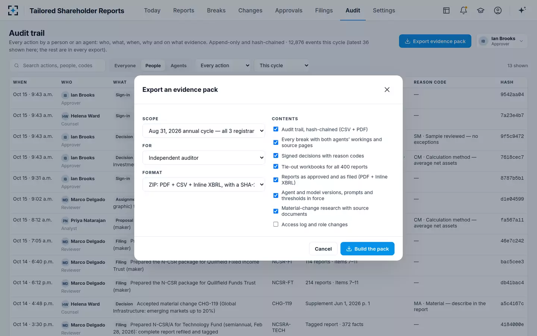537x336 pixels.
Task: Click the NCSR-FT reference cell
Action: click(283, 283)
